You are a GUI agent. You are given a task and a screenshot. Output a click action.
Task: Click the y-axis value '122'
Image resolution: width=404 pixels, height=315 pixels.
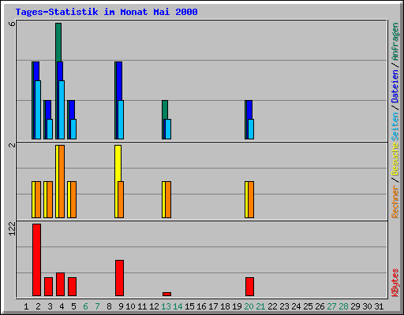[12, 228]
